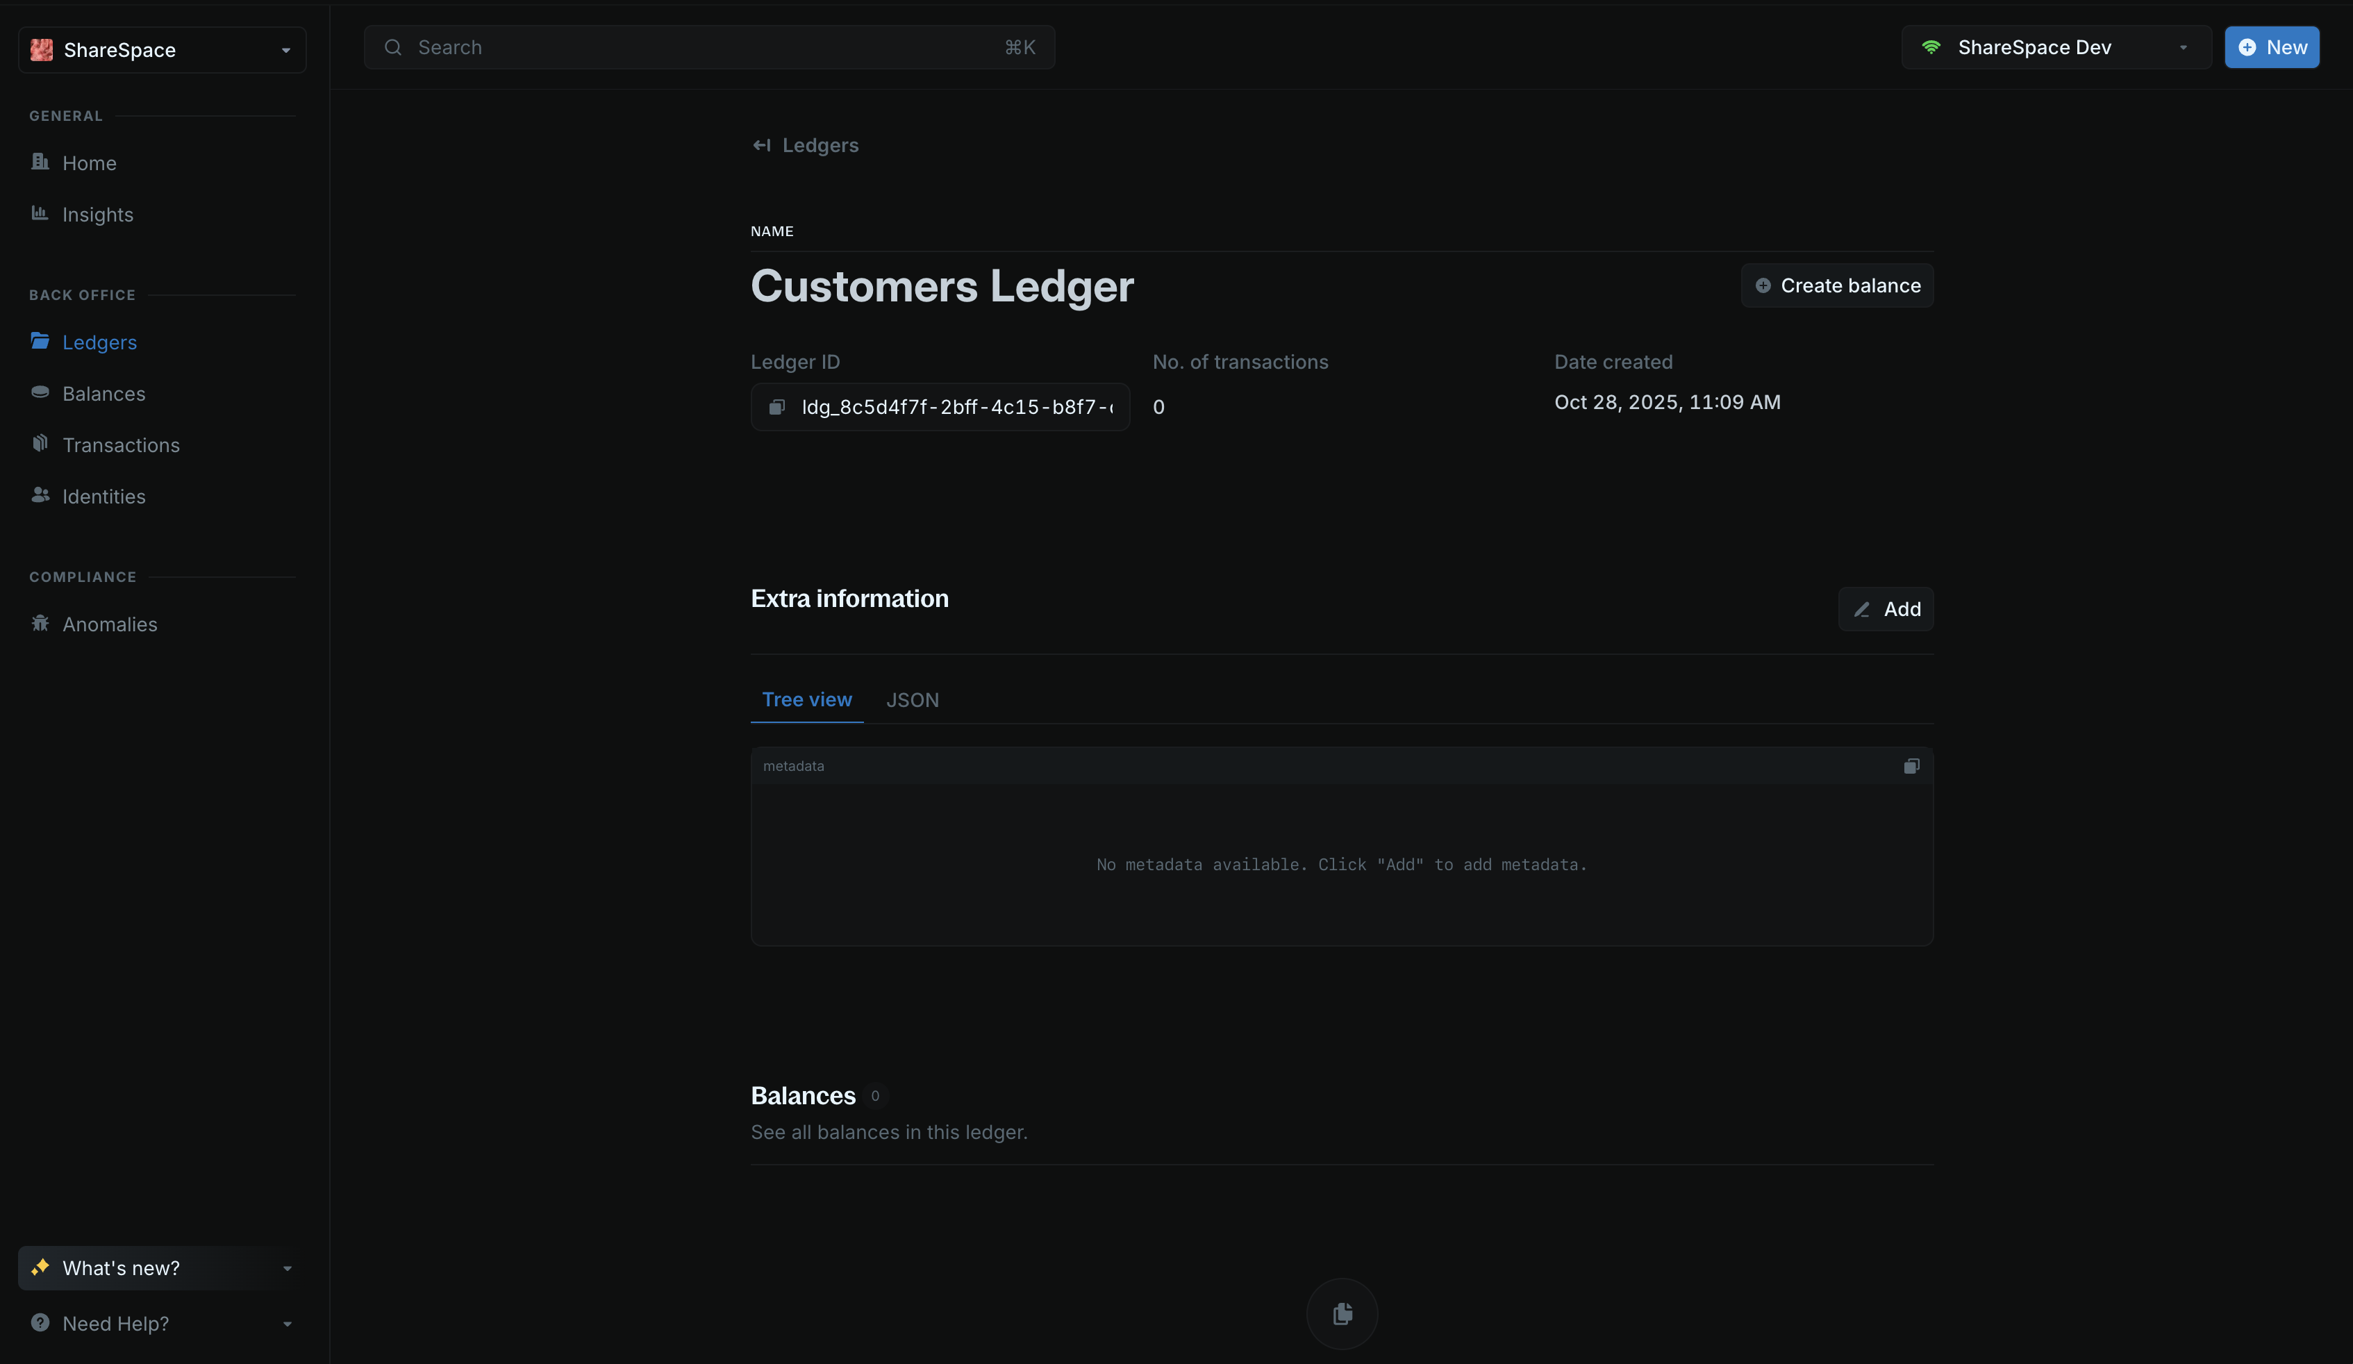
Task: Select Insights in the sidebar
Action: tap(97, 214)
